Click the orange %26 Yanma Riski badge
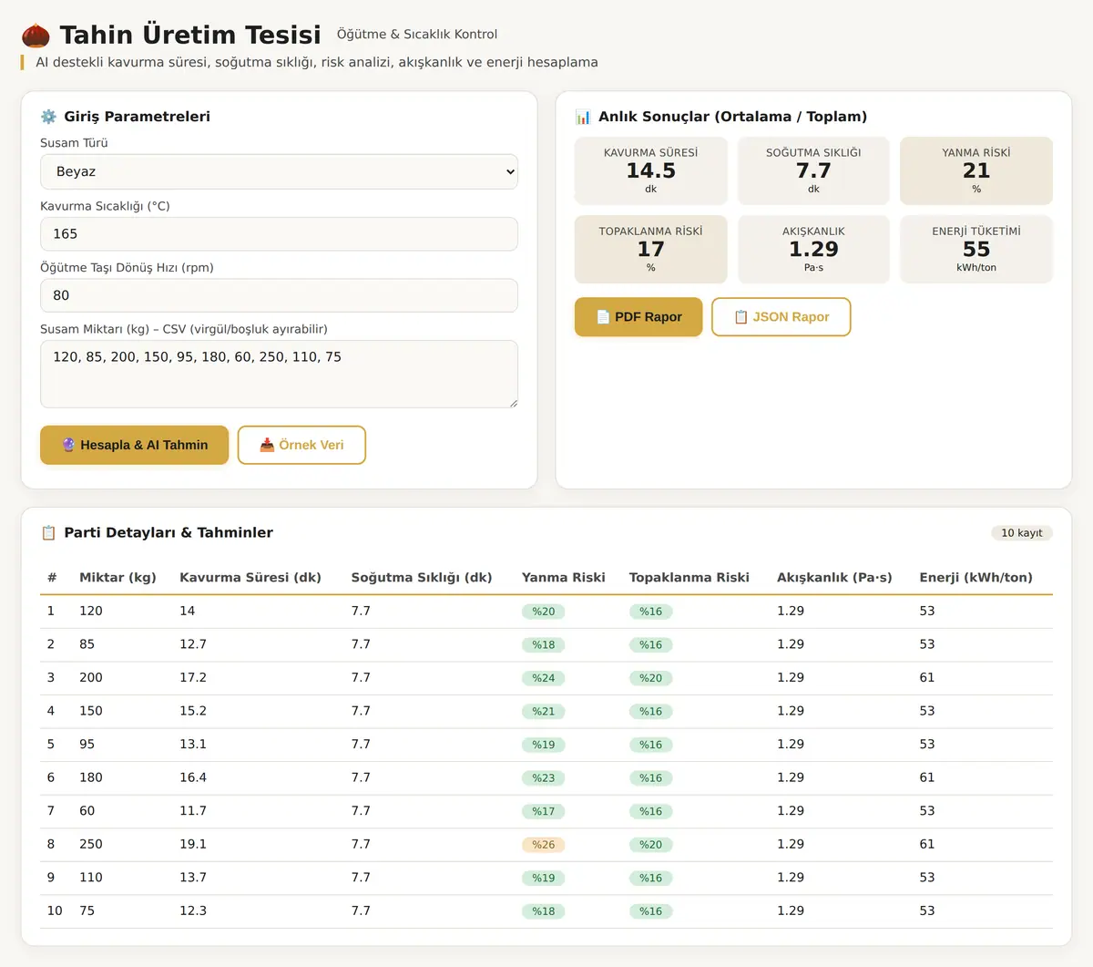1093x967 pixels. tap(544, 845)
